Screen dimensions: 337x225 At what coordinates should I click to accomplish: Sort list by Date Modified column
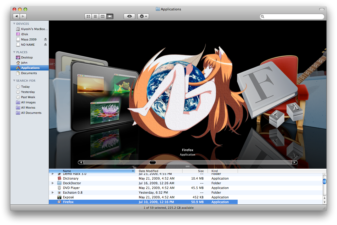click(159, 171)
